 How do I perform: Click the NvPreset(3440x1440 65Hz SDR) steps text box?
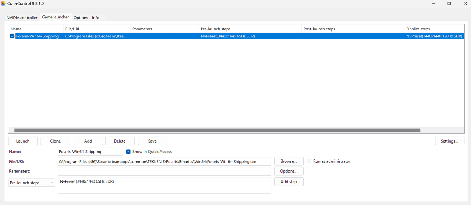164,186
